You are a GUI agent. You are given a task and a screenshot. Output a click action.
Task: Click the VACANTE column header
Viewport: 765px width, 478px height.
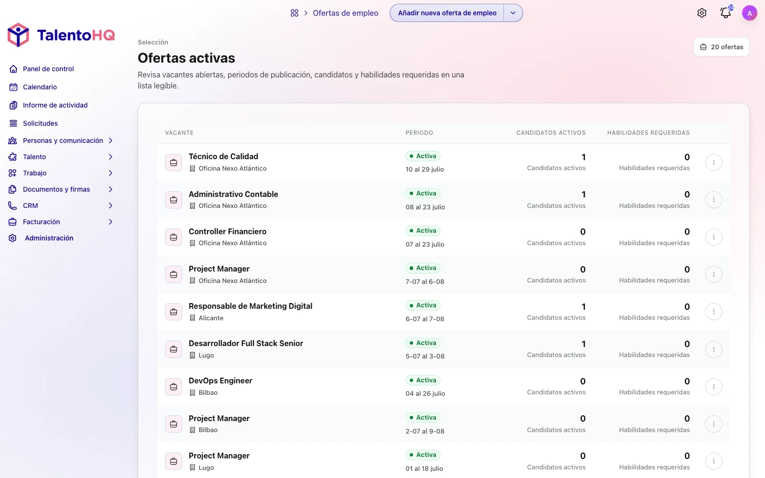[179, 133]
